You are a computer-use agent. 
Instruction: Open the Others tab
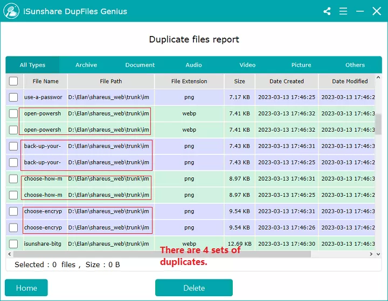(355, 65)
